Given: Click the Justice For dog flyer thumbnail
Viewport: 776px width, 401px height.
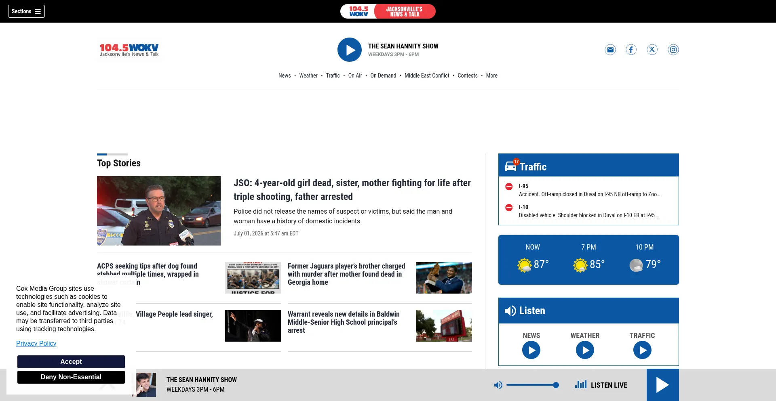Looking at the screenshot, I should coord(253,278).
